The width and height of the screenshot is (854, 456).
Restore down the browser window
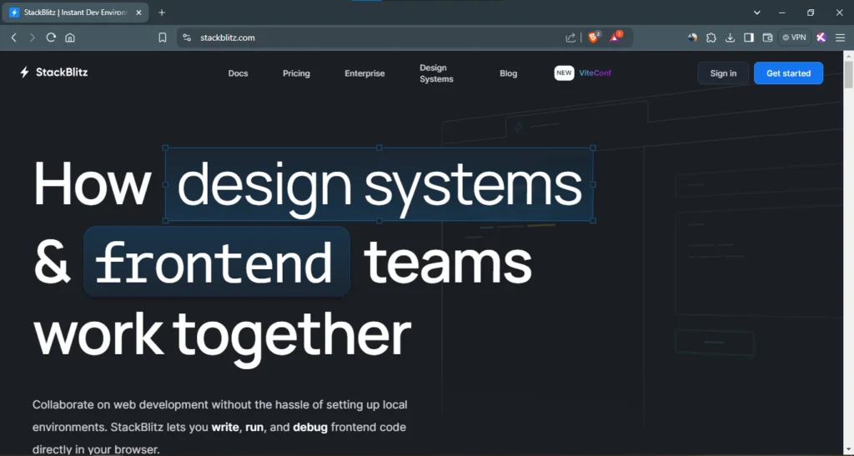(811, 13)
